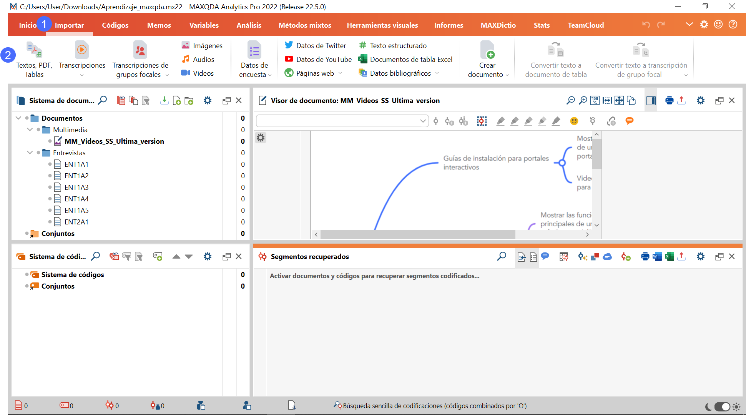Click the Transcripciones import icon

82,50
